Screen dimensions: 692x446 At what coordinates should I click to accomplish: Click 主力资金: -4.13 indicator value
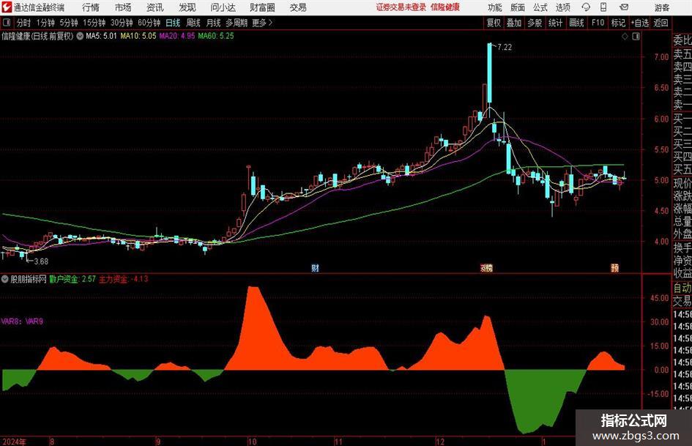[x=124, y=279]
